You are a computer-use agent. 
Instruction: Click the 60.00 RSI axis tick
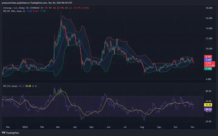coord(208,101)
